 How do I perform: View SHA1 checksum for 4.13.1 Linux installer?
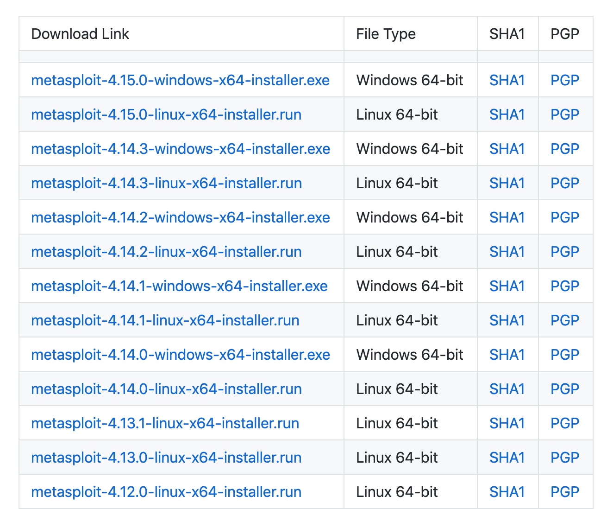pos(507,423)
